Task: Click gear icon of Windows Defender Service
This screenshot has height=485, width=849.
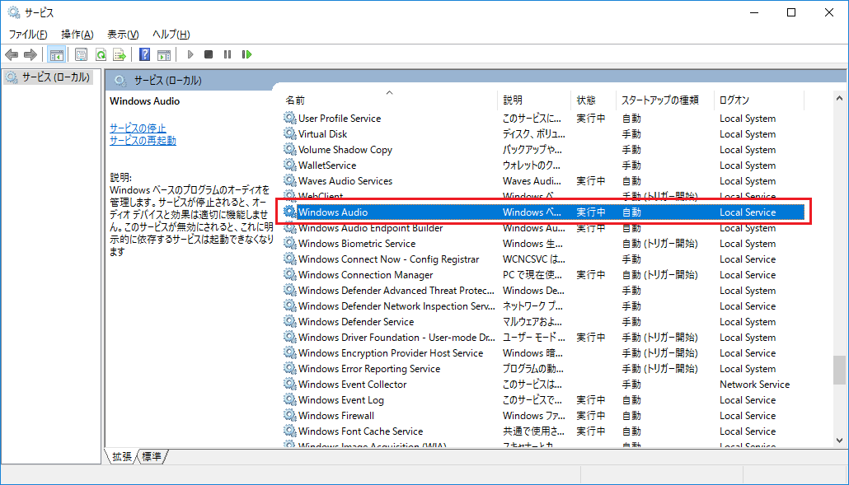Action: pos(290,321)
